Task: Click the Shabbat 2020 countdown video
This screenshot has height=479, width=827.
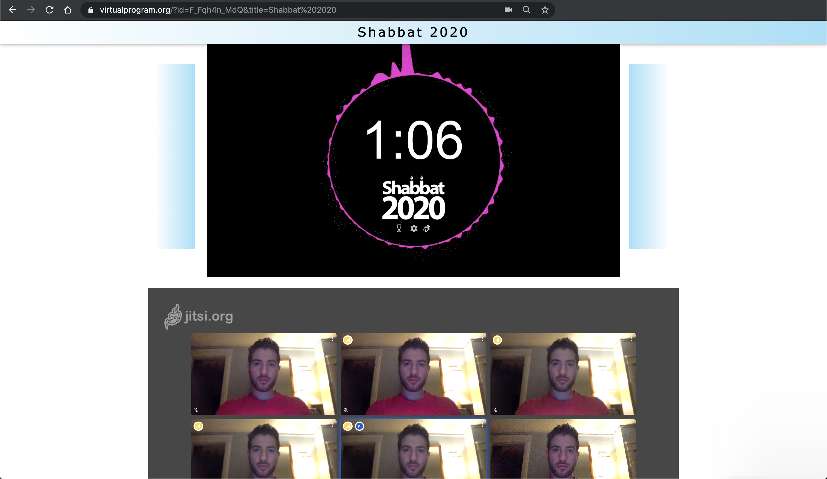Action: point(413,161)
